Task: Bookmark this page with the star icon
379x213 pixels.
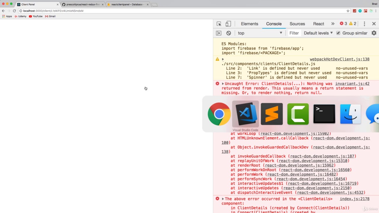Action: click(x=348, y=11)
